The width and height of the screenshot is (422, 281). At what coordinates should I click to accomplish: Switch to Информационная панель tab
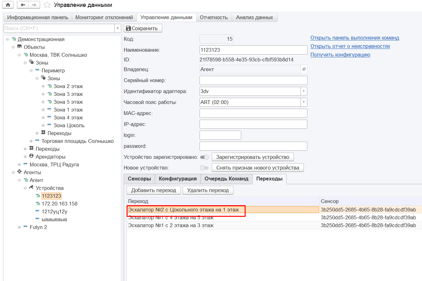(x=38, y=18)
